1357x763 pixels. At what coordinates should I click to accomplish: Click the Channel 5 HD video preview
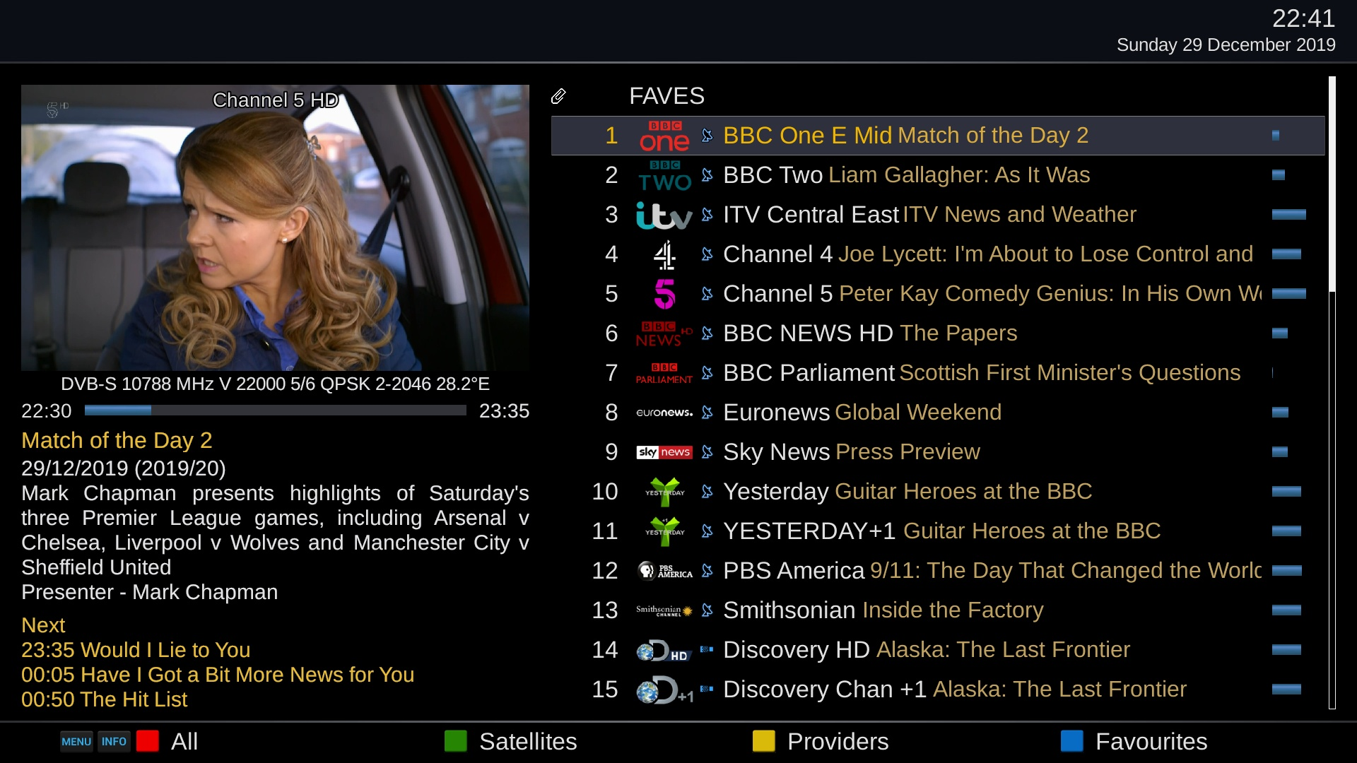point(275,227)
